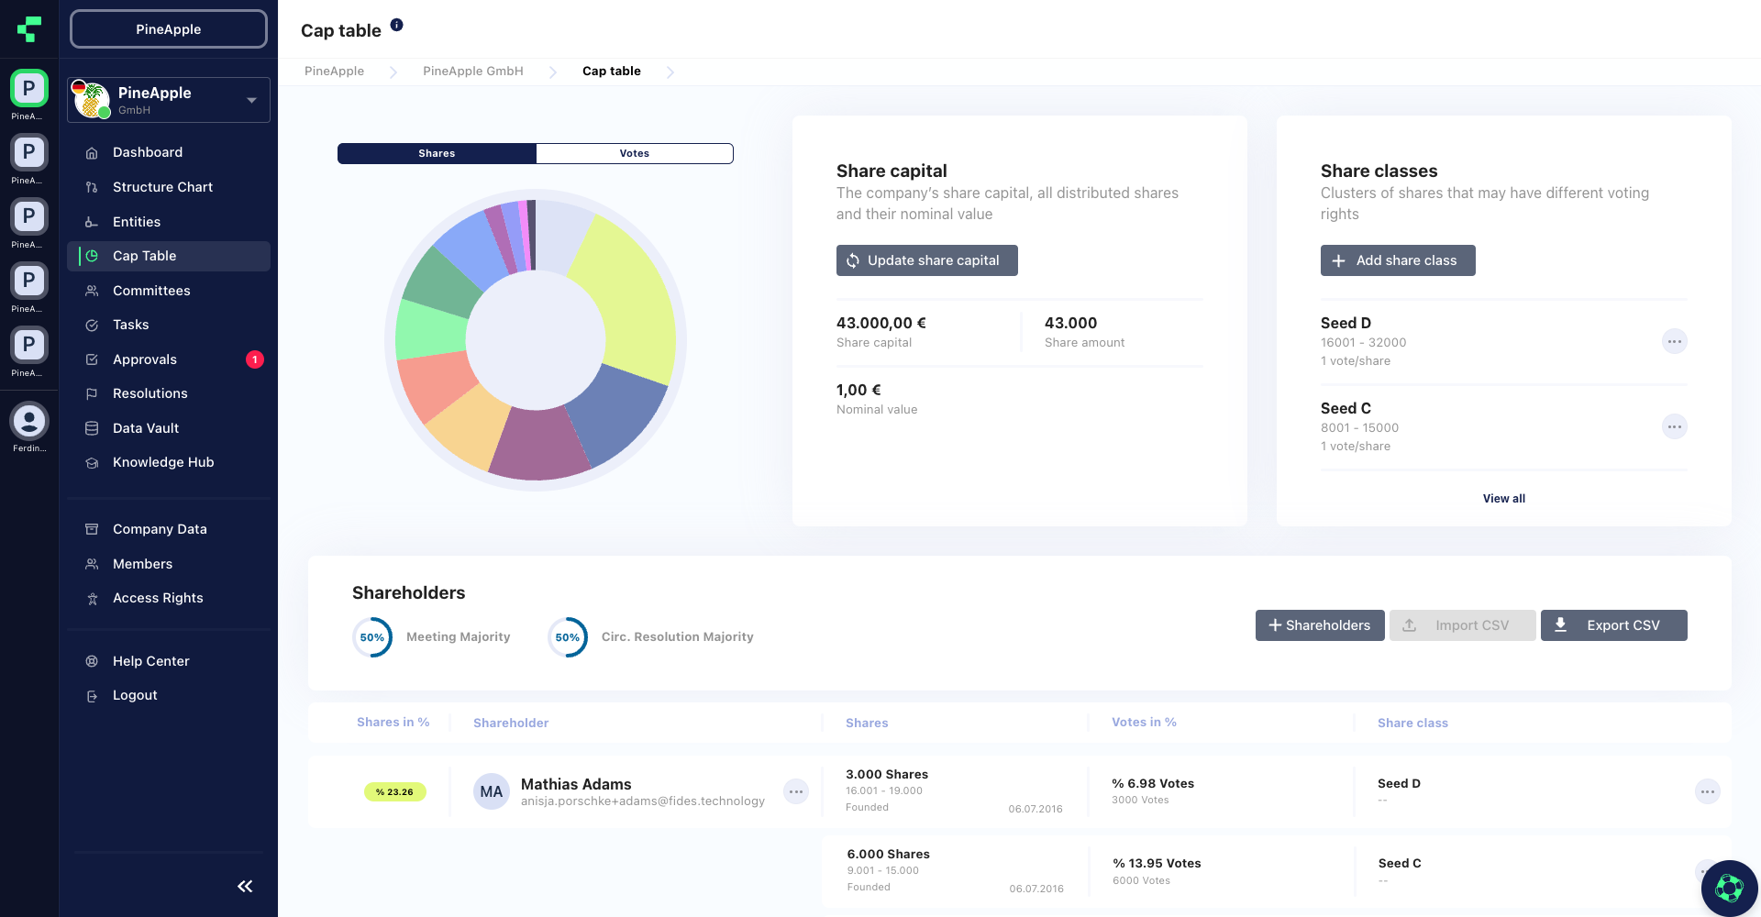This screenshot has width=1761, height=917.
Task: Click the Export CSV download icon
Action: click(1560, 624)
